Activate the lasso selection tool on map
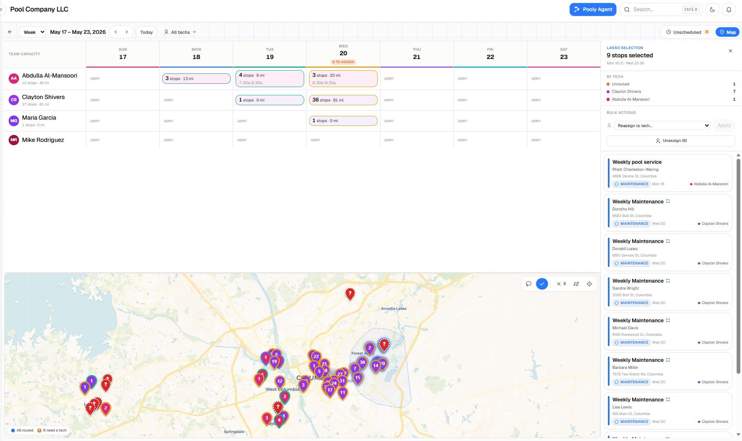Viewport: 742px width, 441px height. (529, 284)
